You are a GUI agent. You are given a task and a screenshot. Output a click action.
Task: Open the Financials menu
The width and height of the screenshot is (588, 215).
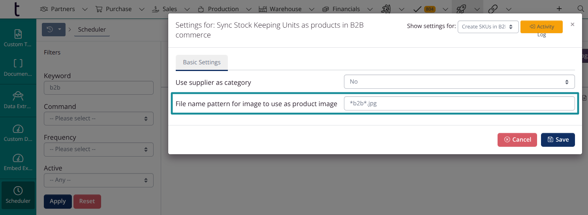346,9
